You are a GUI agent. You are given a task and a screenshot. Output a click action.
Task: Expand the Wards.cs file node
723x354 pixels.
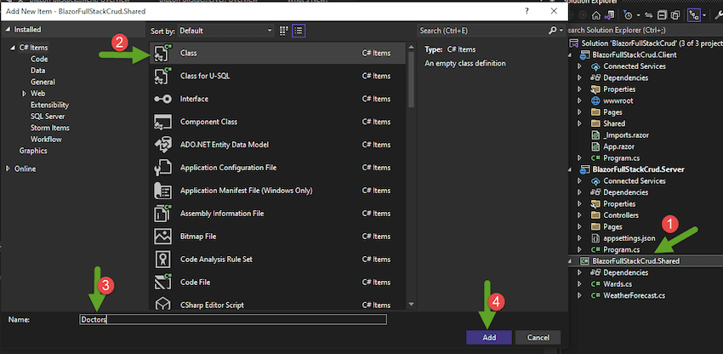pos(579,284)
